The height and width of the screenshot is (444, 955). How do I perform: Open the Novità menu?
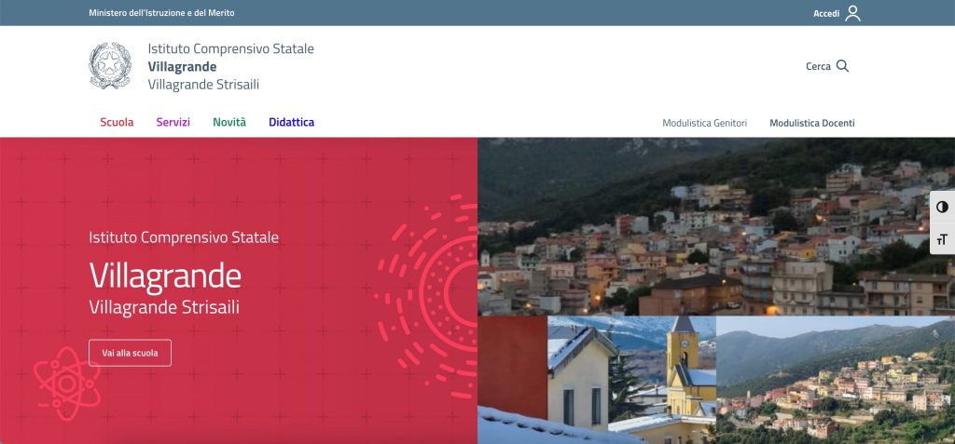pyautogui.click(x=229, y=122)
